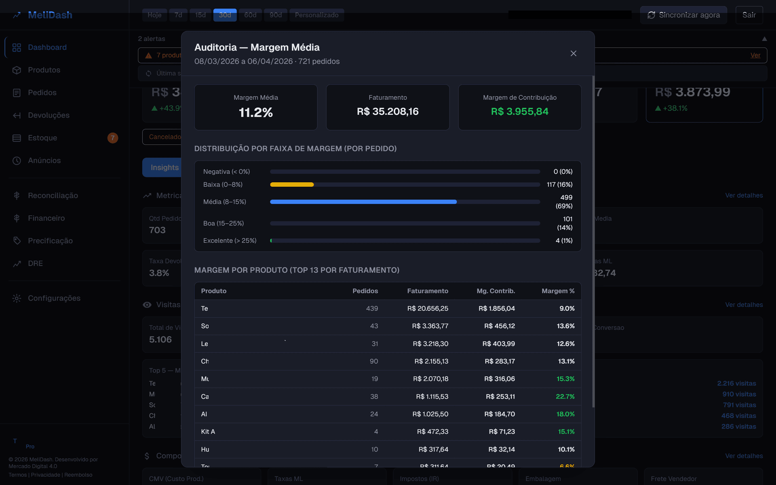Click the Devoluções return-arrow icon

pos(17,115)
